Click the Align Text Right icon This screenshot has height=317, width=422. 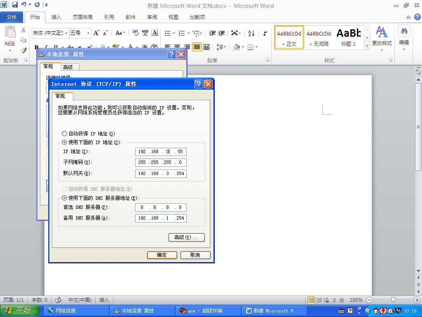click(x=187, y=47)
